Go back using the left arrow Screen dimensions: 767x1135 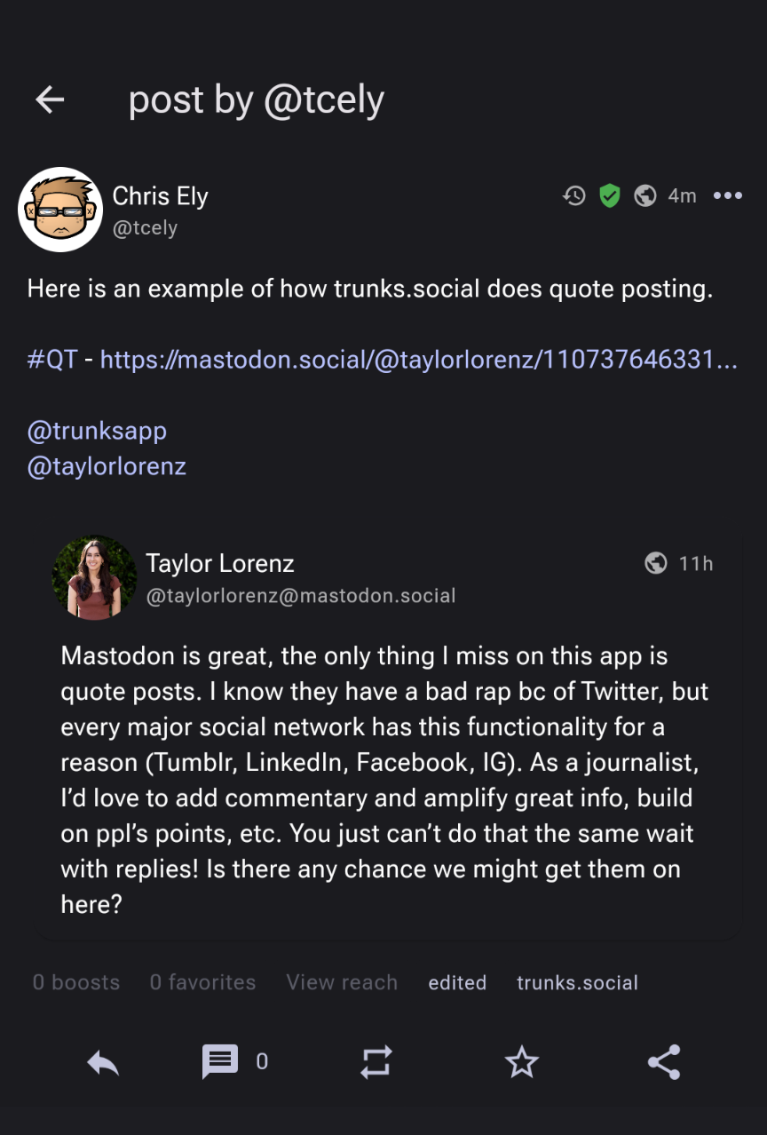point(50,99)
